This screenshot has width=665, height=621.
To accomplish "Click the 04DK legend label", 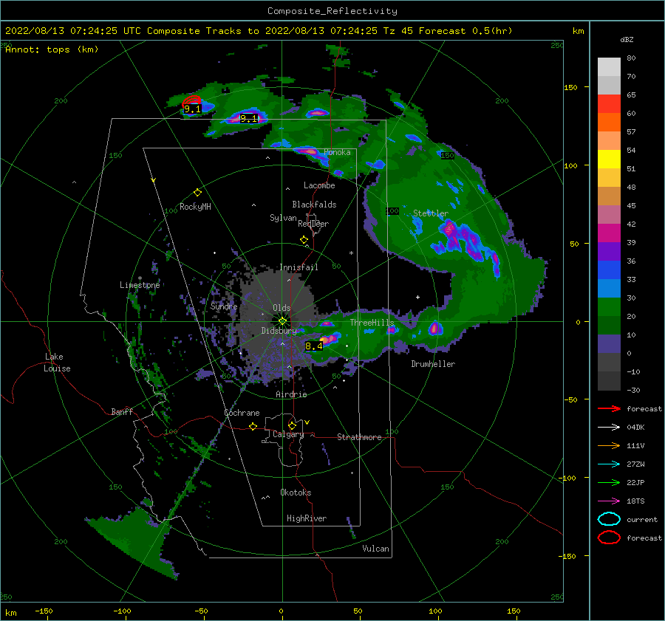I will click(x=635, y=428).
